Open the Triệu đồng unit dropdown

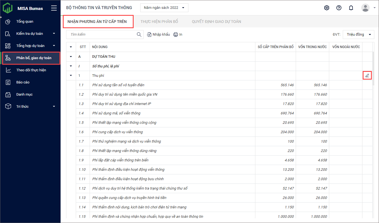pyautogui.click(x=358, y=35)
